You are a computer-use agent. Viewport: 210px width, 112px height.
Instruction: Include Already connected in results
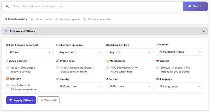click(x=85, y=19)
